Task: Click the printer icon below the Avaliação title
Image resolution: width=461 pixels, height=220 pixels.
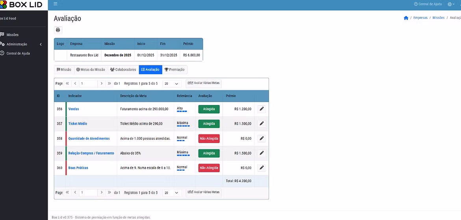Action: click(58, 30)
